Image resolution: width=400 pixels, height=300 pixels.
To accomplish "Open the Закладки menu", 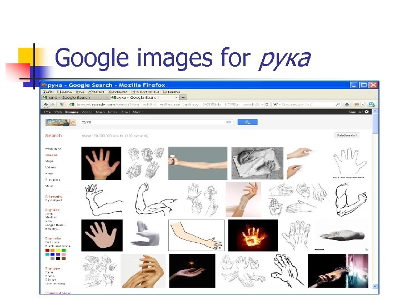I will (118, 92).
